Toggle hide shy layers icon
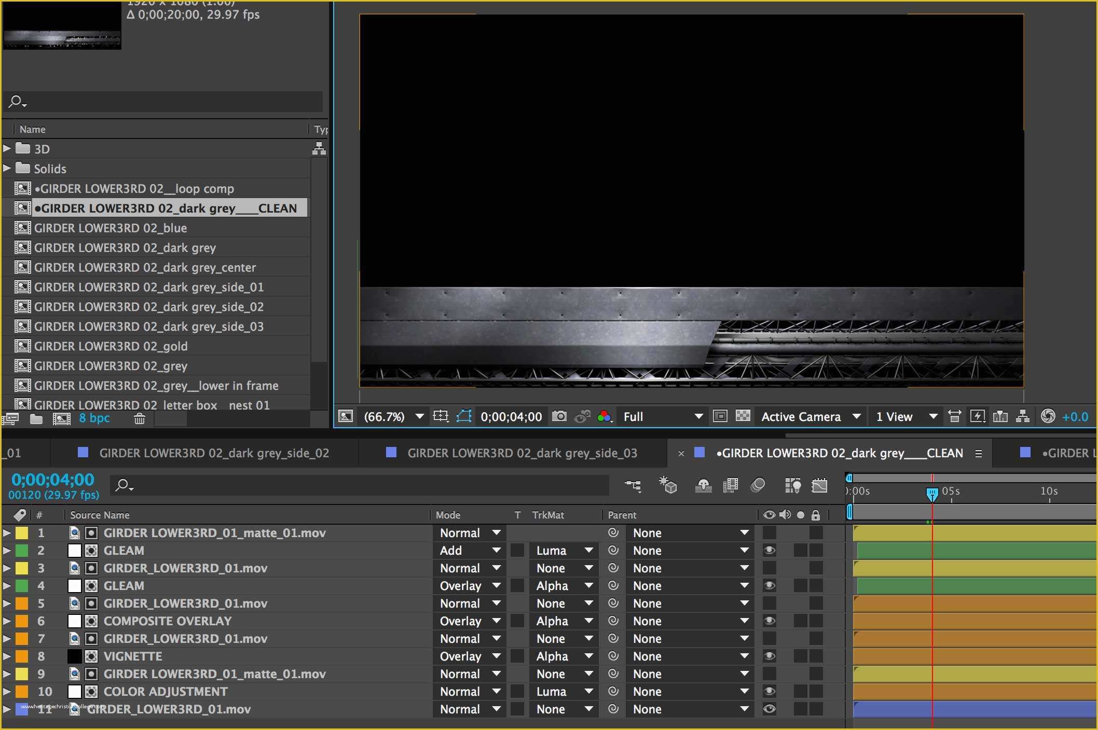 point(703,485)
